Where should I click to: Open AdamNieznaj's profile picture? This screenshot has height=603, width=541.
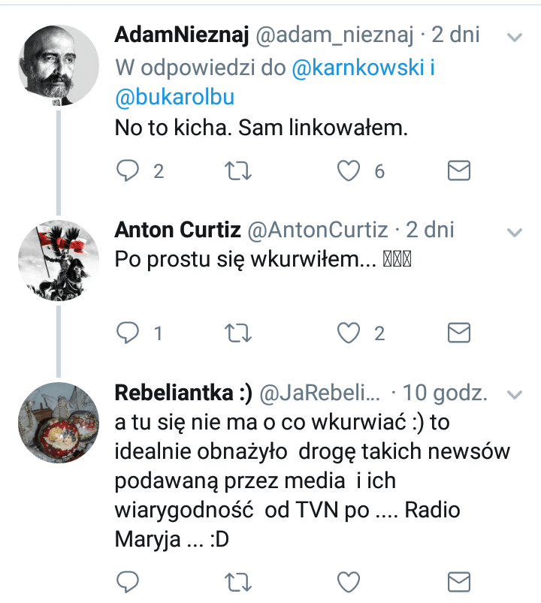click(59, 65)
